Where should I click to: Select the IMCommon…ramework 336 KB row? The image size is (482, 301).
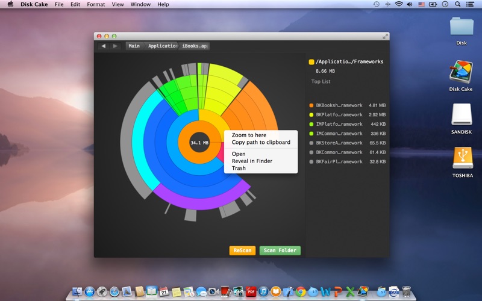pyautogui.click(x=348, y=134)
